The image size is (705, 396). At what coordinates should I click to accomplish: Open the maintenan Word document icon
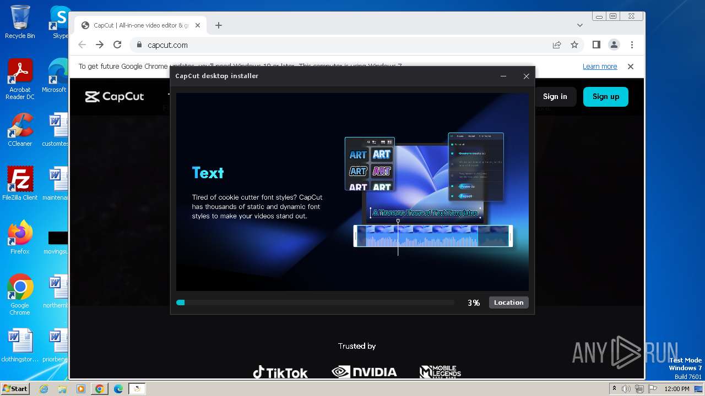57,184
